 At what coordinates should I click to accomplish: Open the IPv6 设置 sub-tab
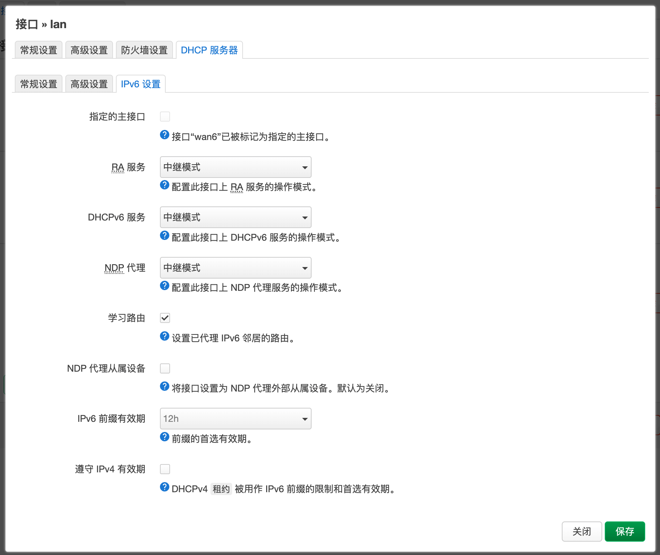click(140, 84)
